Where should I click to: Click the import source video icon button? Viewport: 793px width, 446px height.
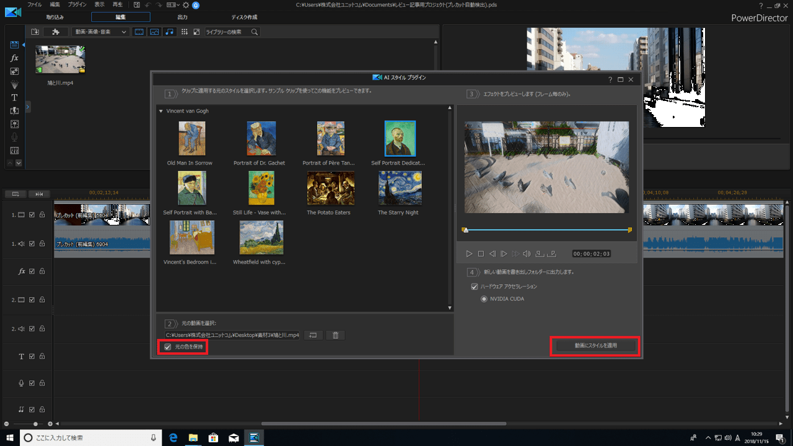[x=313, y=335]
